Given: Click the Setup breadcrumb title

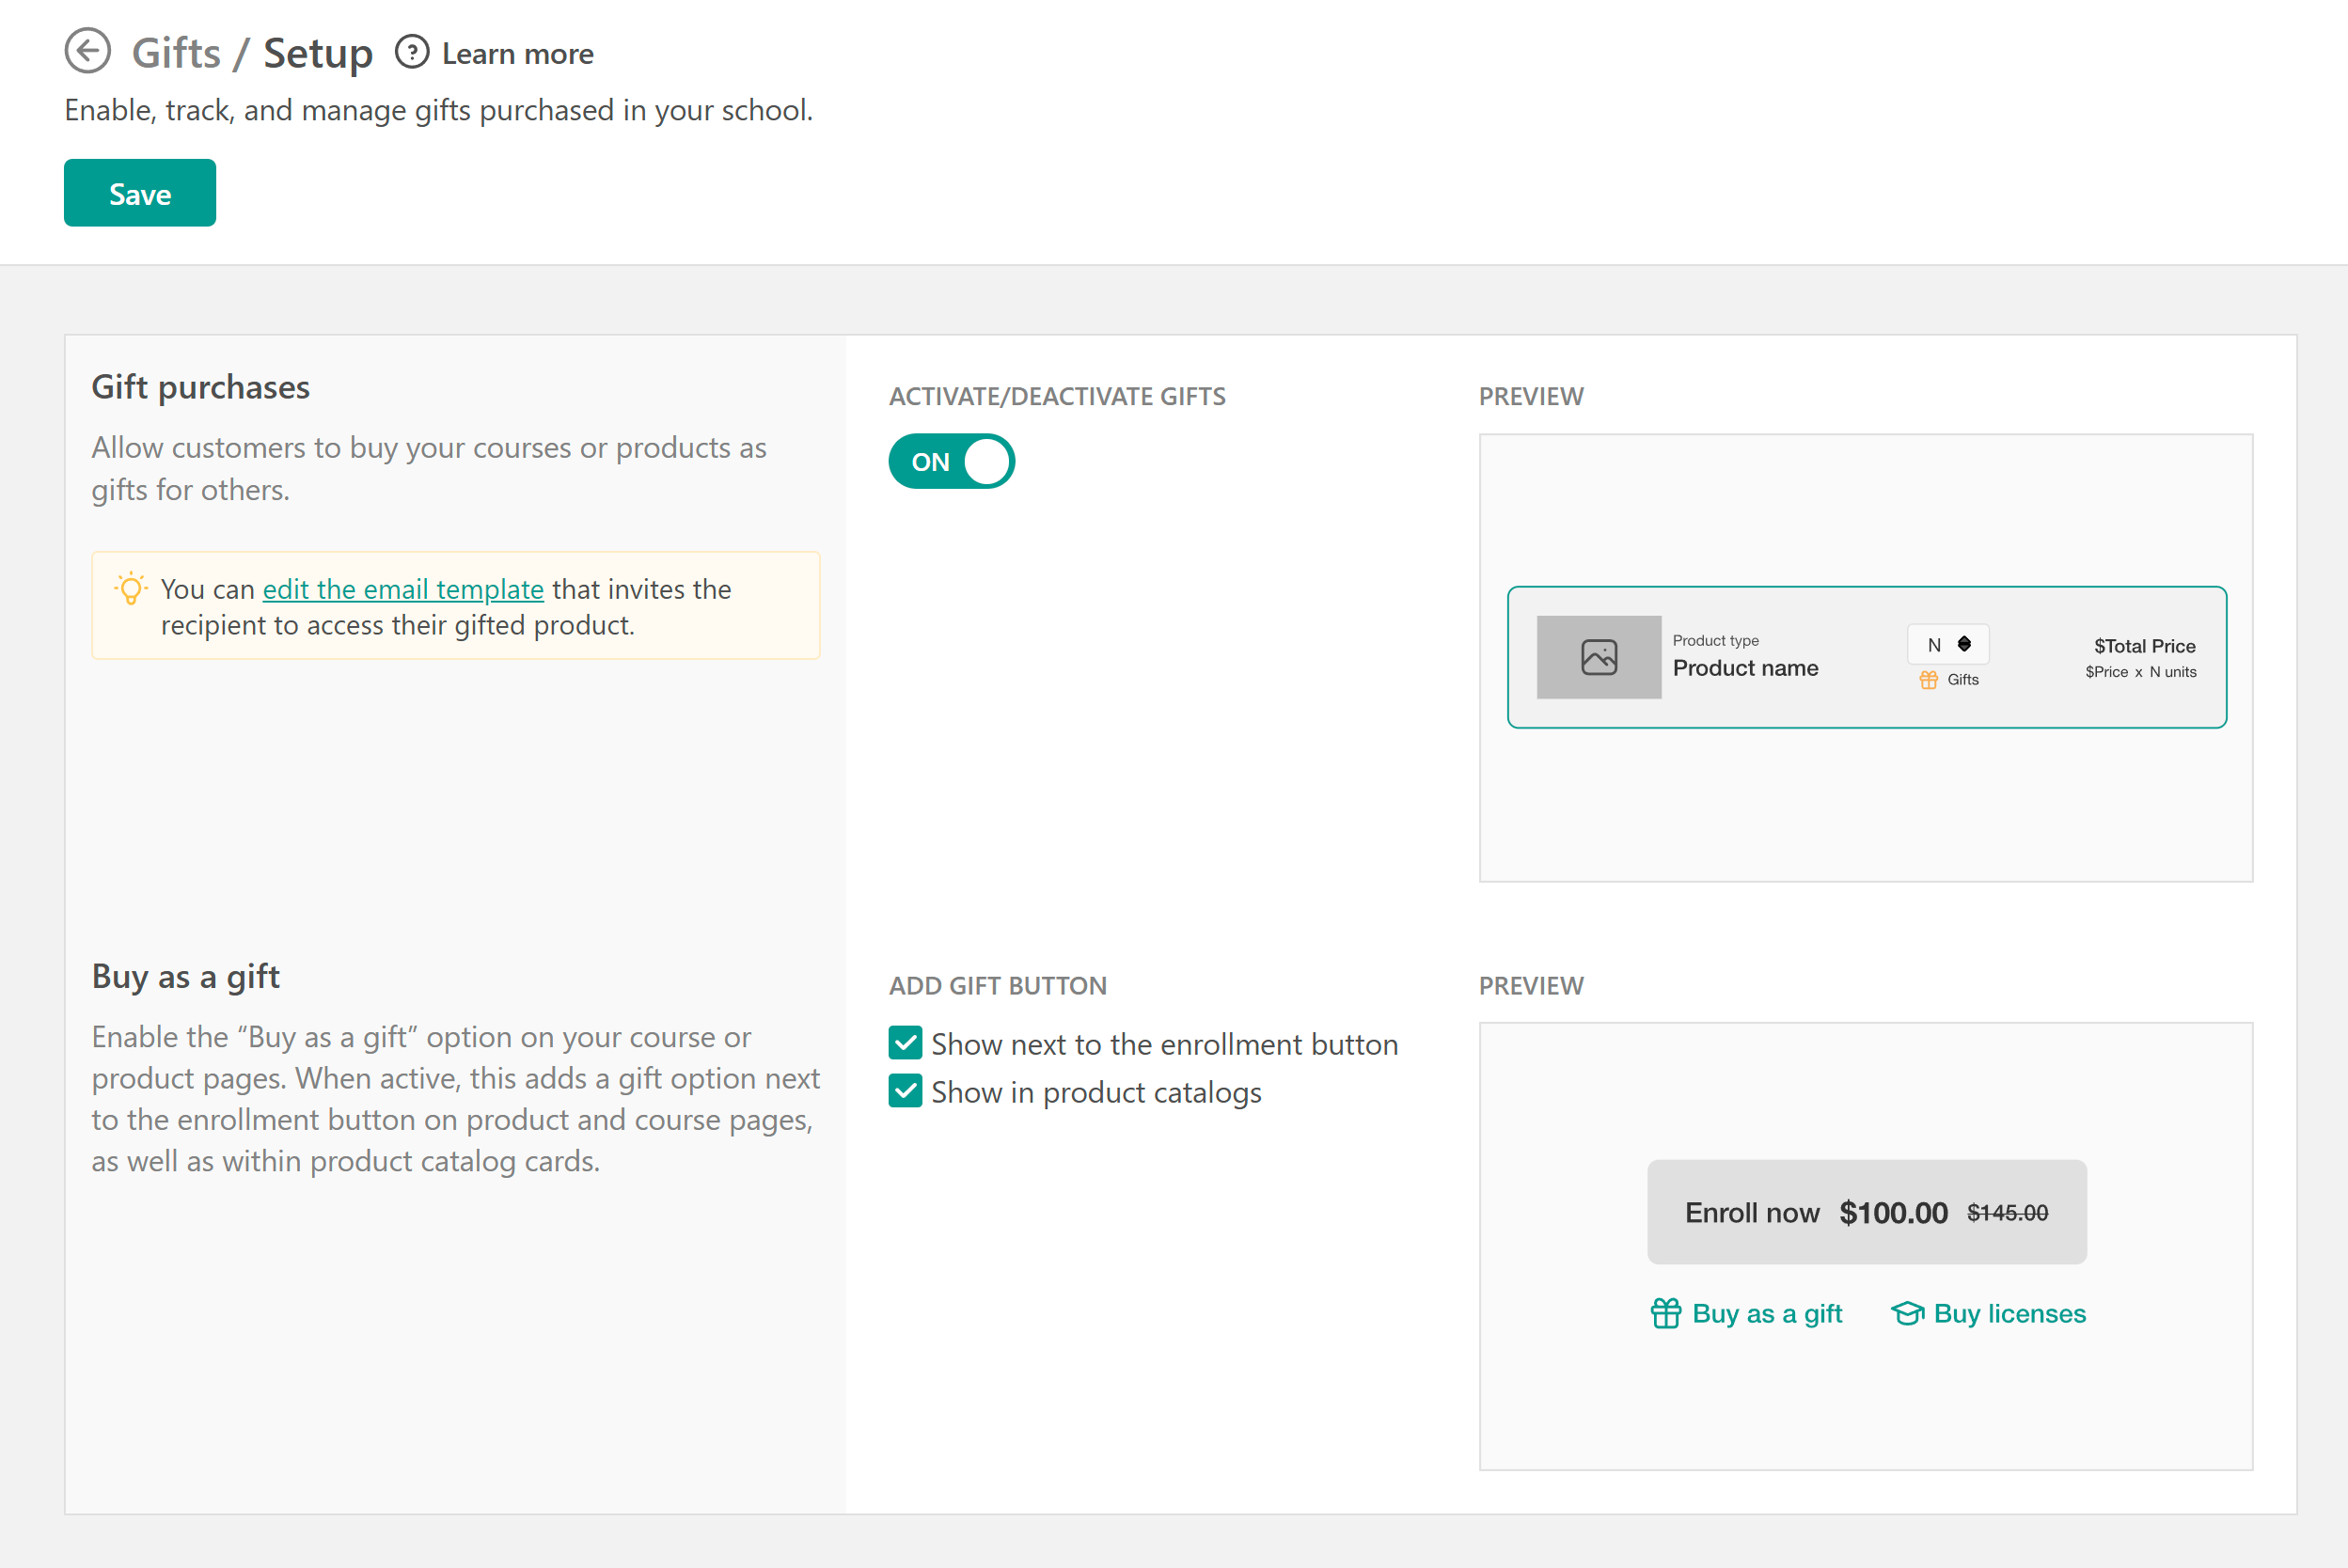Looking at the screenshot, I should point(318,53).
